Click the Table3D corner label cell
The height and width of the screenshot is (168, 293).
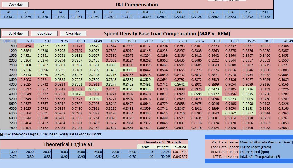pyautogui.click(x=9, y=41)
